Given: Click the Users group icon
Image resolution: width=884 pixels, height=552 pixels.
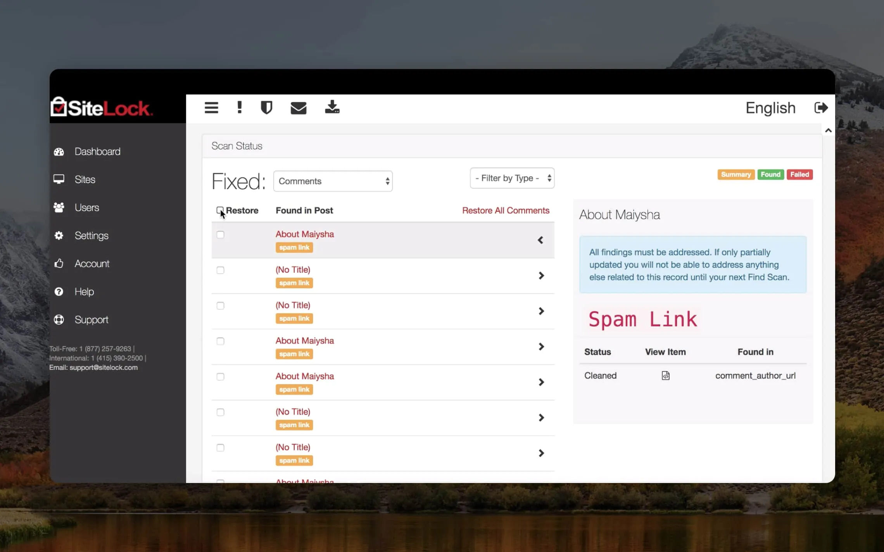Looking at the screenshot, I should click(59, 207).
